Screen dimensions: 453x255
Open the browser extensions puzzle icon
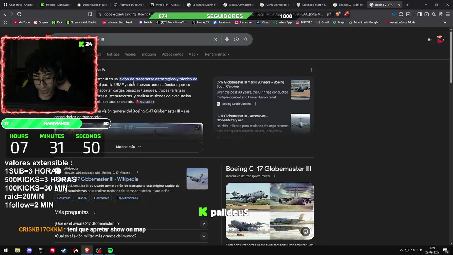401,14
